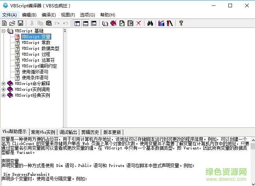The height and width of the screenshot is (186, 255).
Task: Click the add new page icon
Action: [x=122, y=23]
